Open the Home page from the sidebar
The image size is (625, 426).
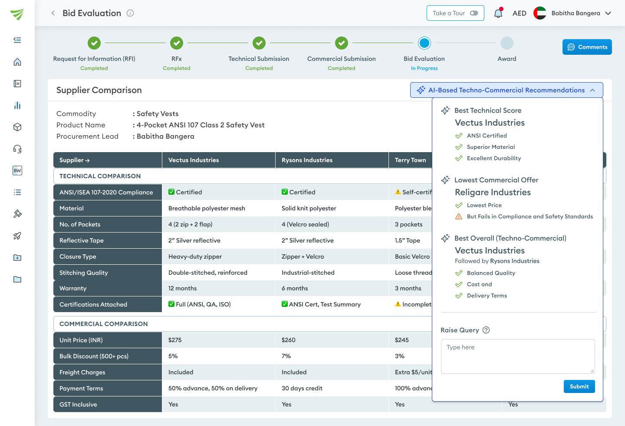pos(17,62)
